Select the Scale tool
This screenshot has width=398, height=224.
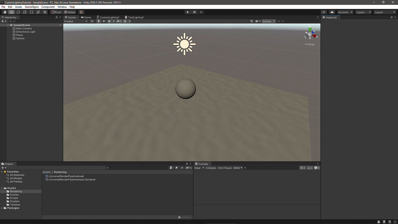pyautogui.click(x=25, y=12)
